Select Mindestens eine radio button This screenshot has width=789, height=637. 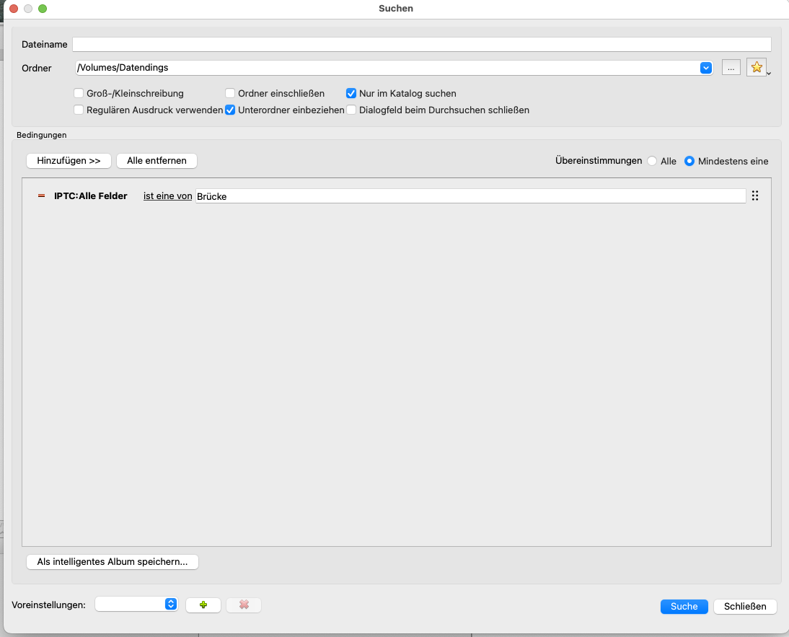689,161
